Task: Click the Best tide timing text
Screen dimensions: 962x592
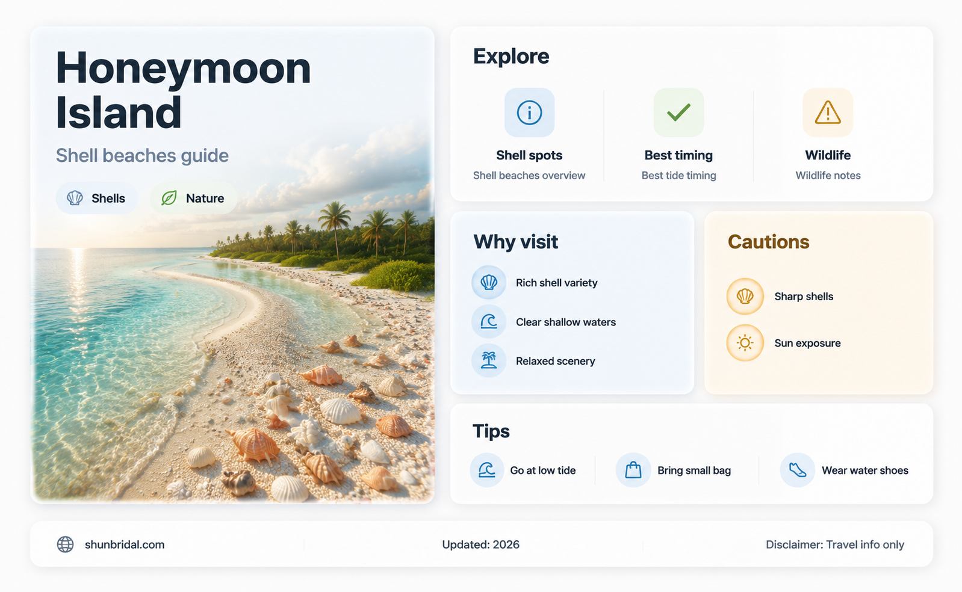Action: point(678,175)
